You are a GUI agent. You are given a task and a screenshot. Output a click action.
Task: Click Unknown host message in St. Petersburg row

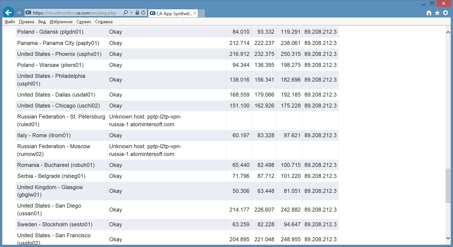(x=145, y=121)
